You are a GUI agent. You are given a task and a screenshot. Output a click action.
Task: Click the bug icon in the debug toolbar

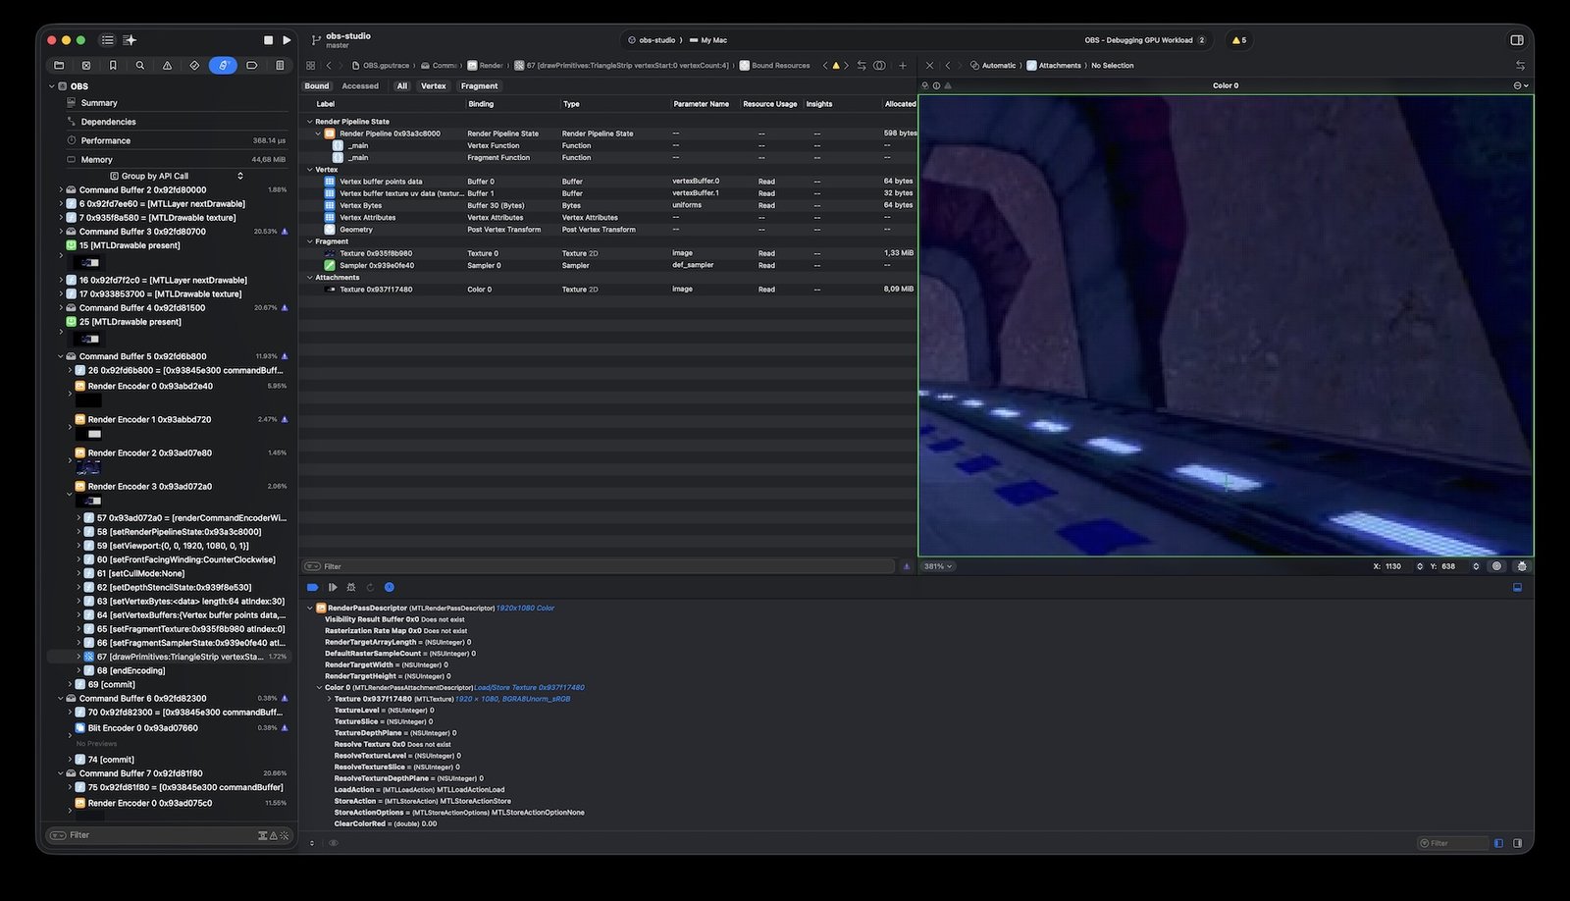[351, 587]
